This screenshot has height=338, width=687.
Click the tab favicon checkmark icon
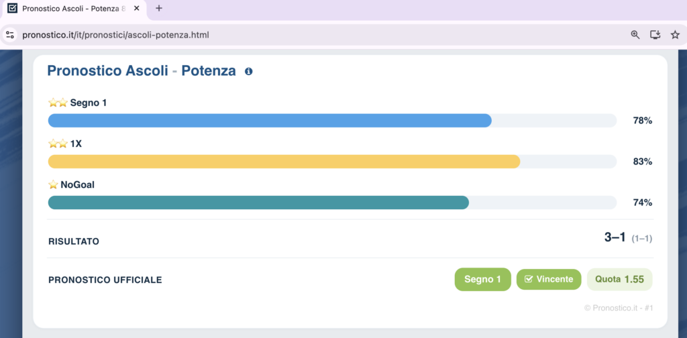(x=13, y=8)
